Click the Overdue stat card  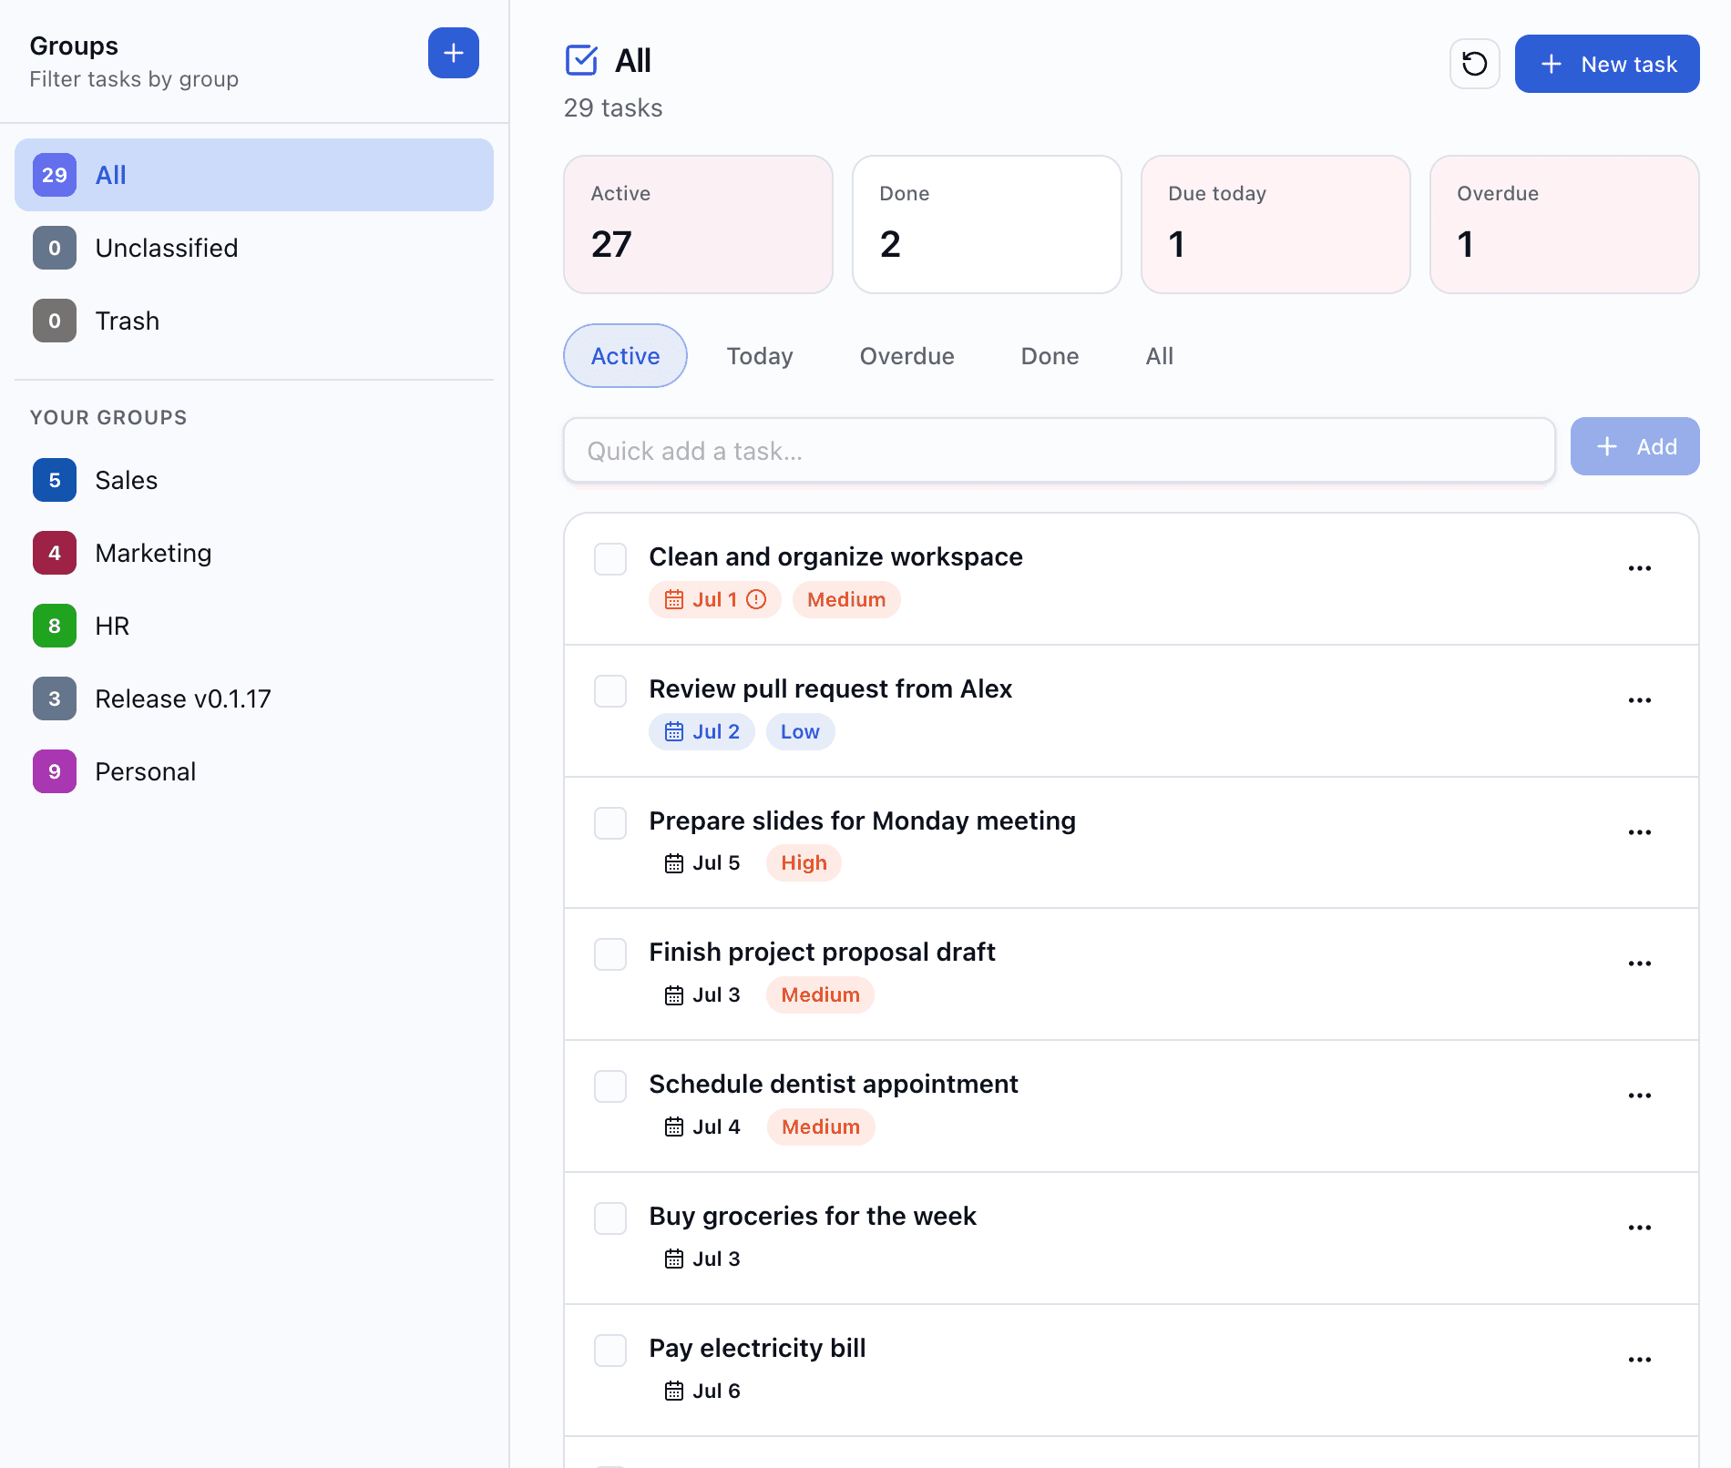(x=1564, y=224)
